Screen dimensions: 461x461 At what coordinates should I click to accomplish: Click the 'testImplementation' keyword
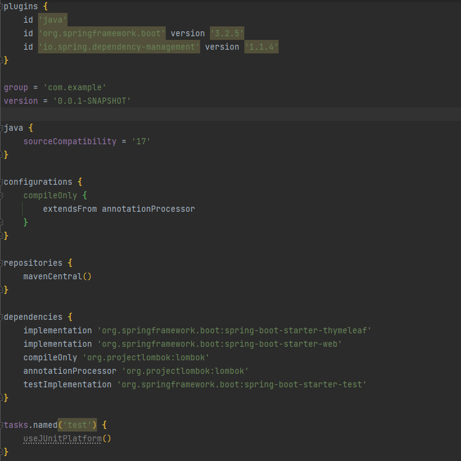tap(68, 384)
